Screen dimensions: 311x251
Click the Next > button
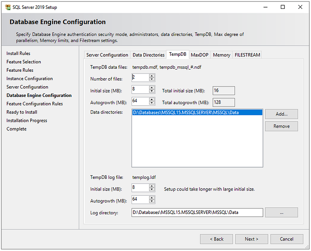251,239
